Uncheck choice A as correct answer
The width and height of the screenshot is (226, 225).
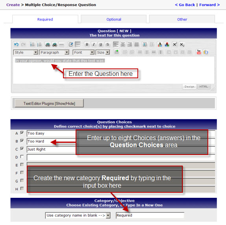pyautogui.click(x=22, y=133)
